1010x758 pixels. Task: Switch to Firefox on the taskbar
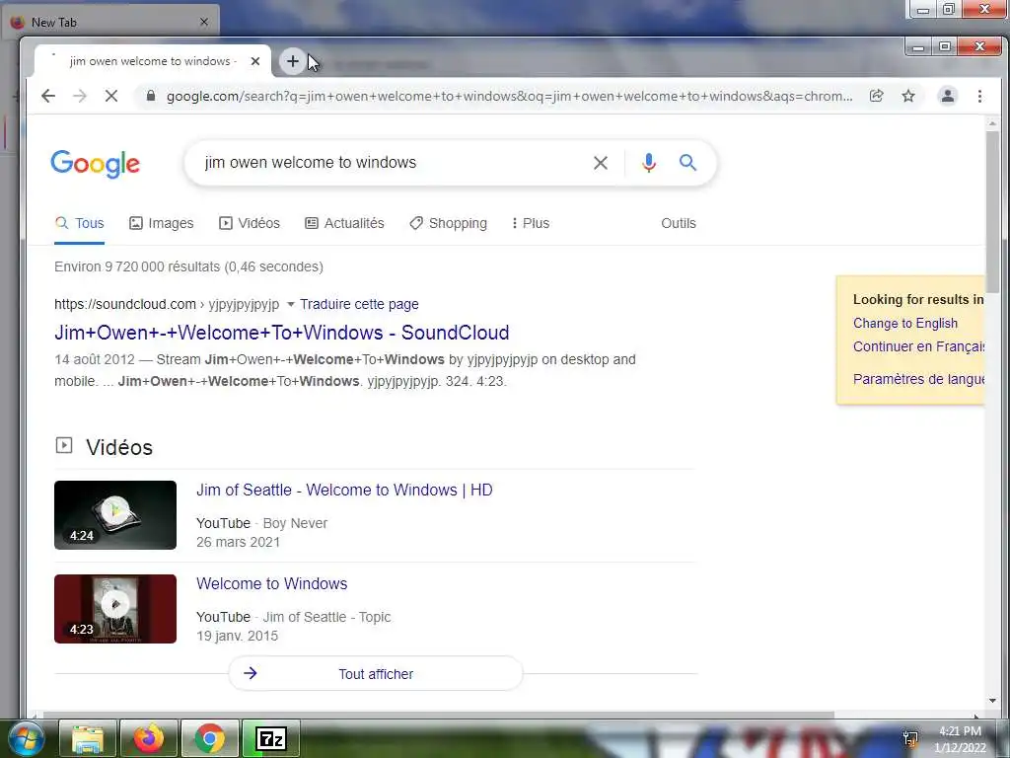[148, 738]
